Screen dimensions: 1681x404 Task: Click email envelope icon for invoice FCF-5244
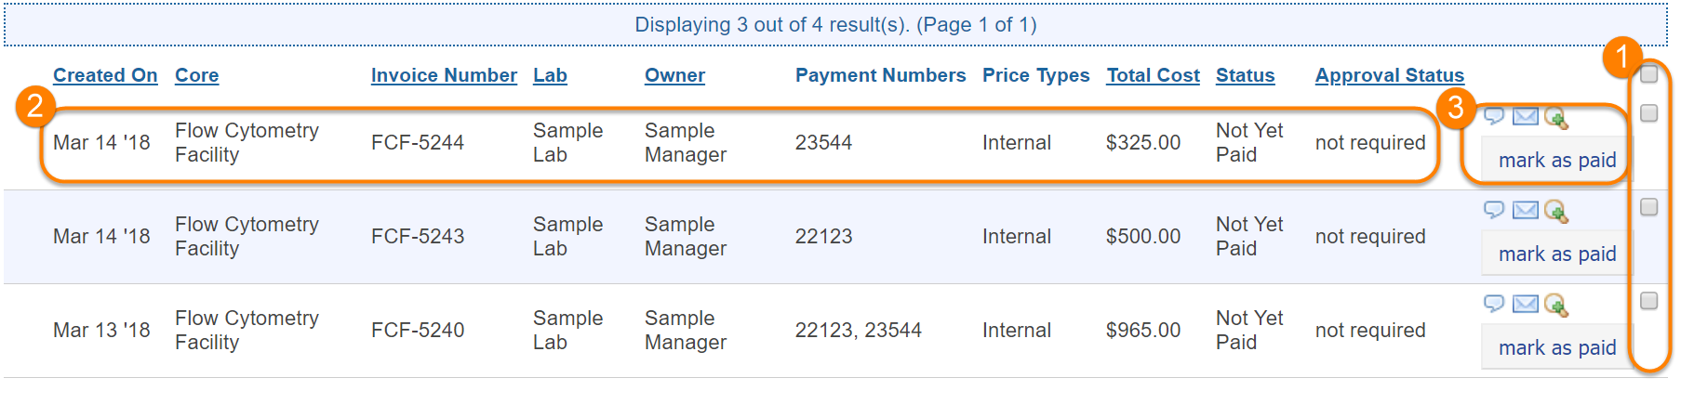(1526, 116)
